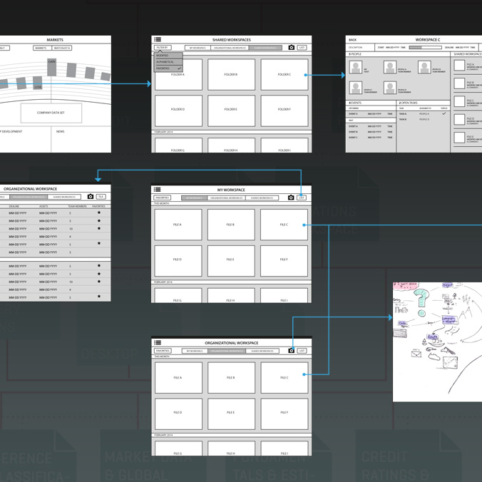This screenshot has height=482, width=482.
Task: Click the Favorites button in My Workspace
Action: point(163,198)
